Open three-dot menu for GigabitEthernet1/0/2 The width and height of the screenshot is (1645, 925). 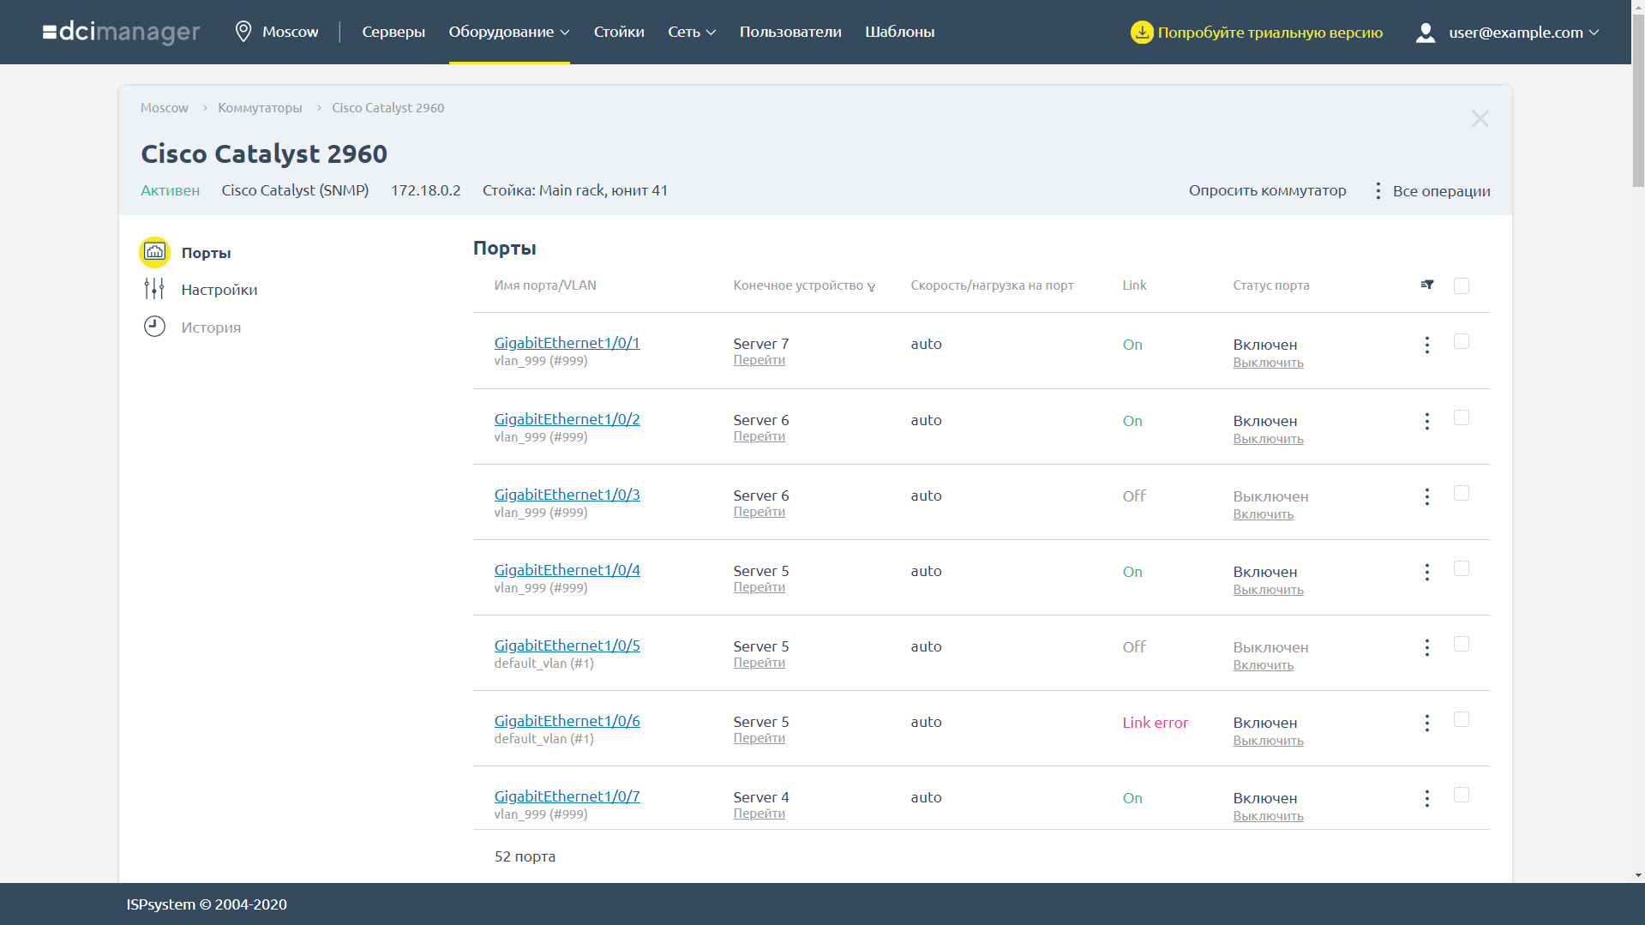pos(1427,421)
